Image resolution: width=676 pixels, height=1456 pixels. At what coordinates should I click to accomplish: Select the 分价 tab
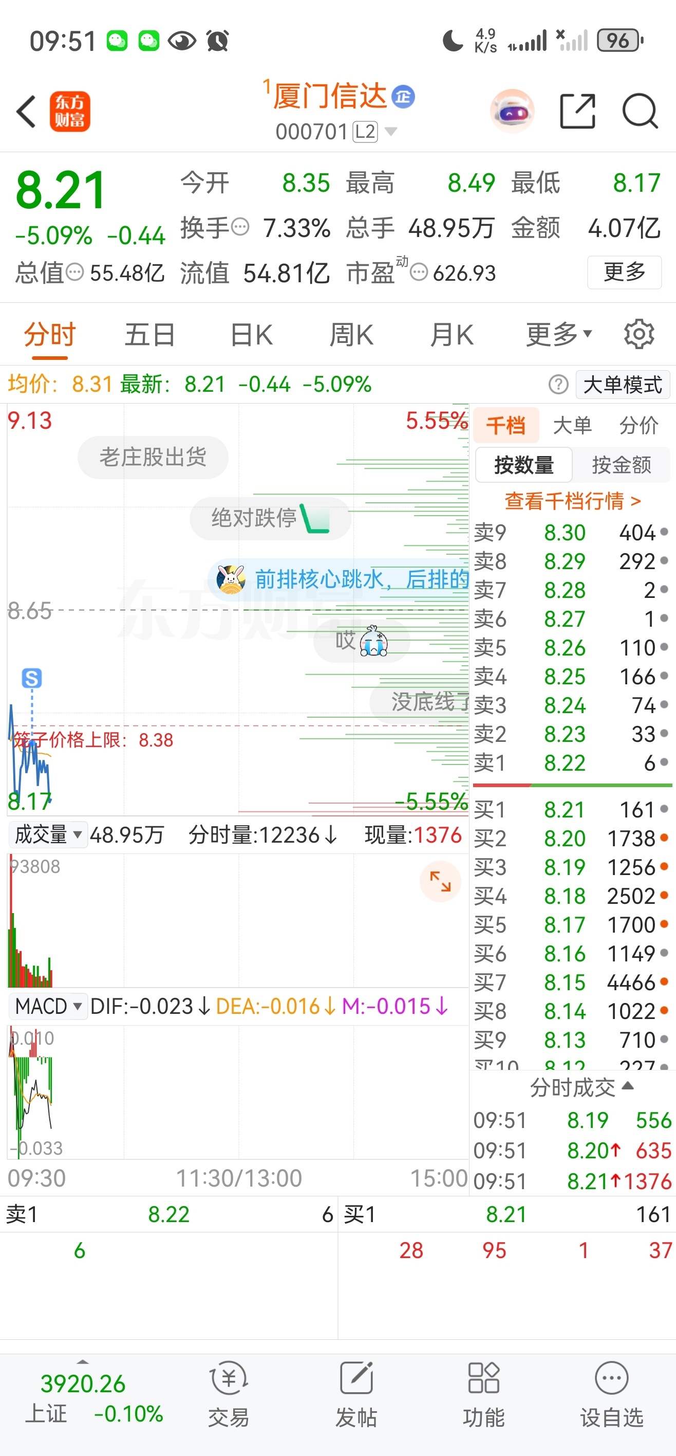639,425
